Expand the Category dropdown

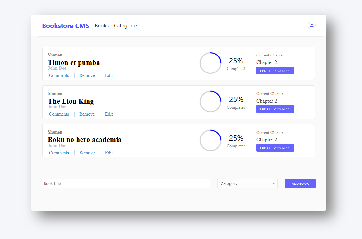[247, 183]
